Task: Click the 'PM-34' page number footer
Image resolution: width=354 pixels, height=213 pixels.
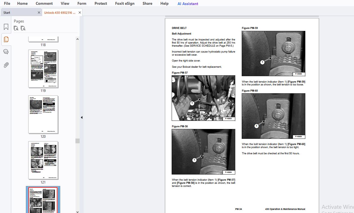Action: click(239, 209)
